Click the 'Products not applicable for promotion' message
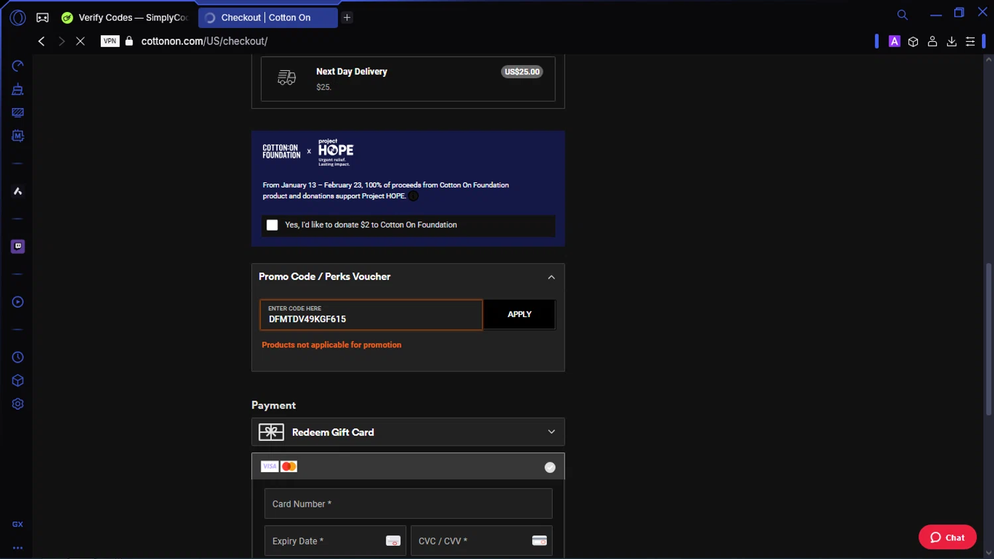Viewport: 994px width, 559px height. coord(331,345)
